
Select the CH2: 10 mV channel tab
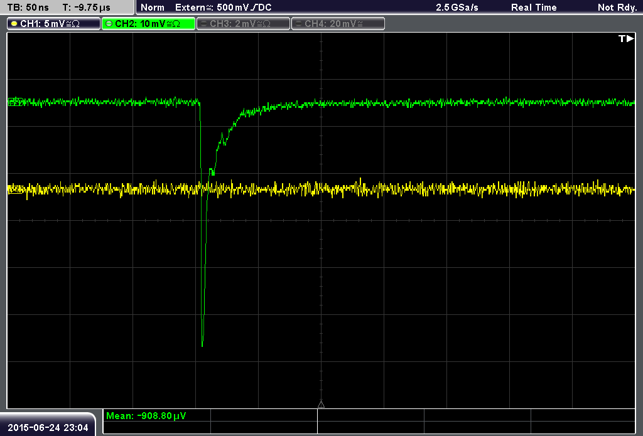[148, 24]
